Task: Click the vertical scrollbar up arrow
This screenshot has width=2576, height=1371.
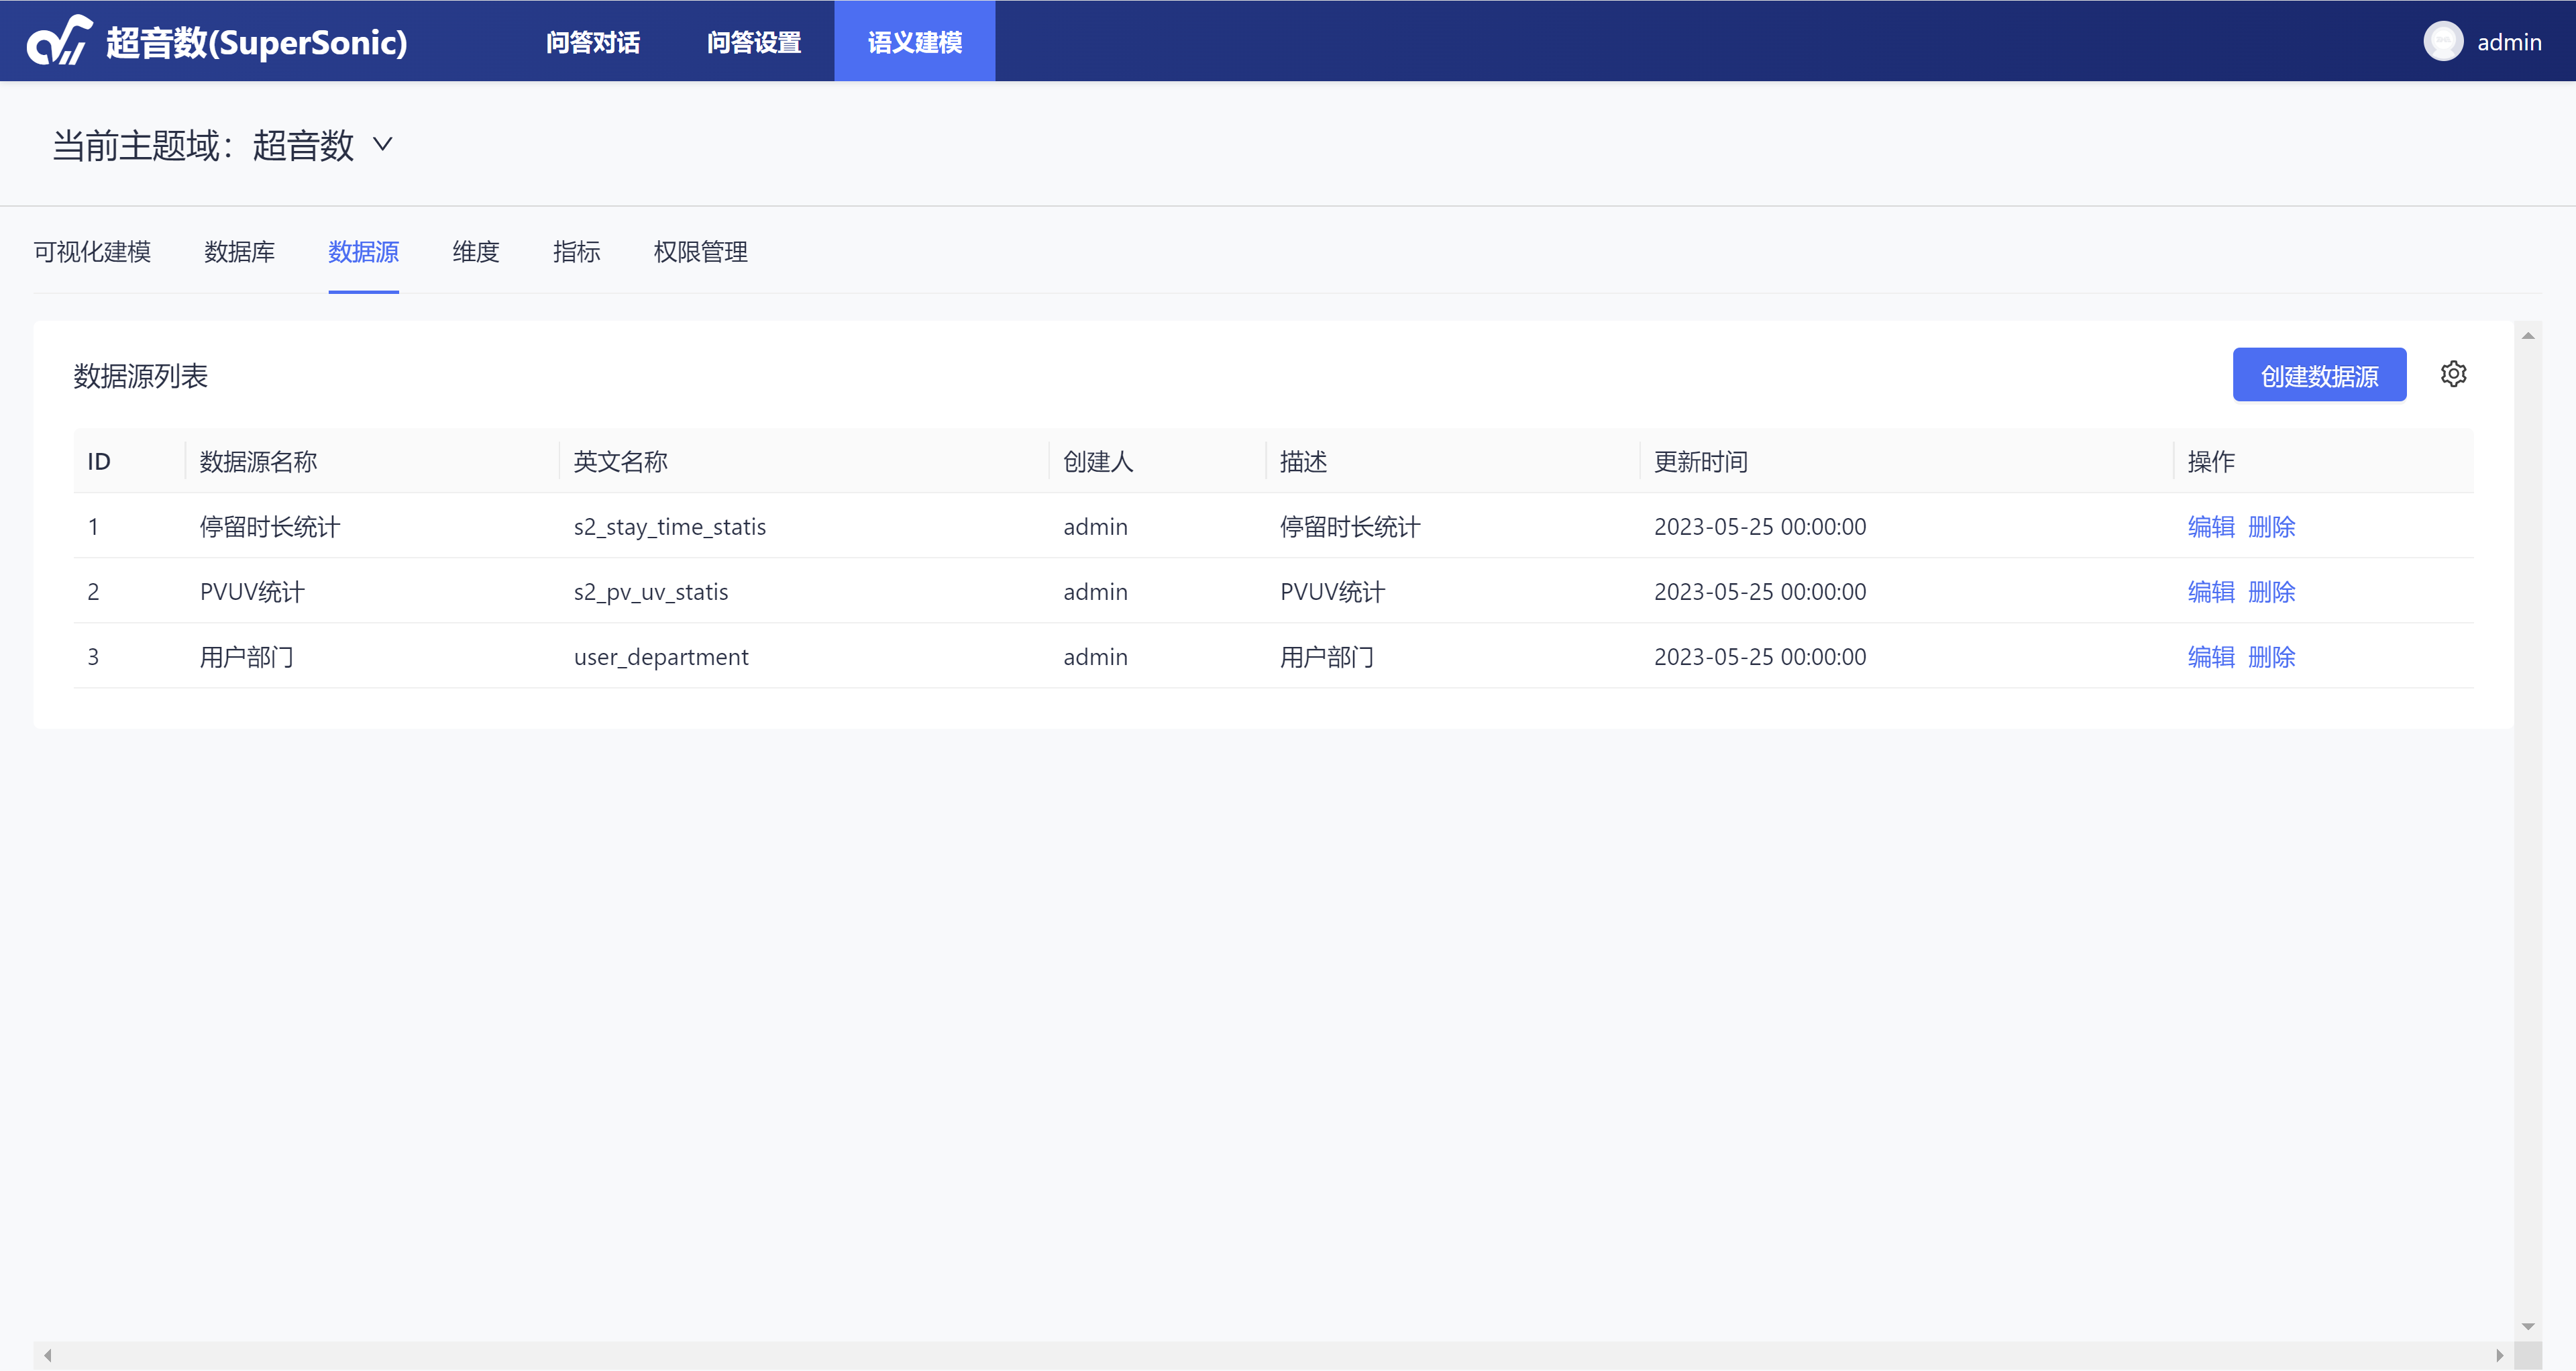Action: tap(2527, 336)
